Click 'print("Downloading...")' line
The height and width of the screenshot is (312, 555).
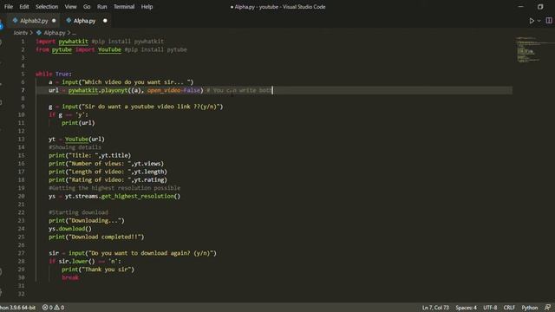click(87, 220)
